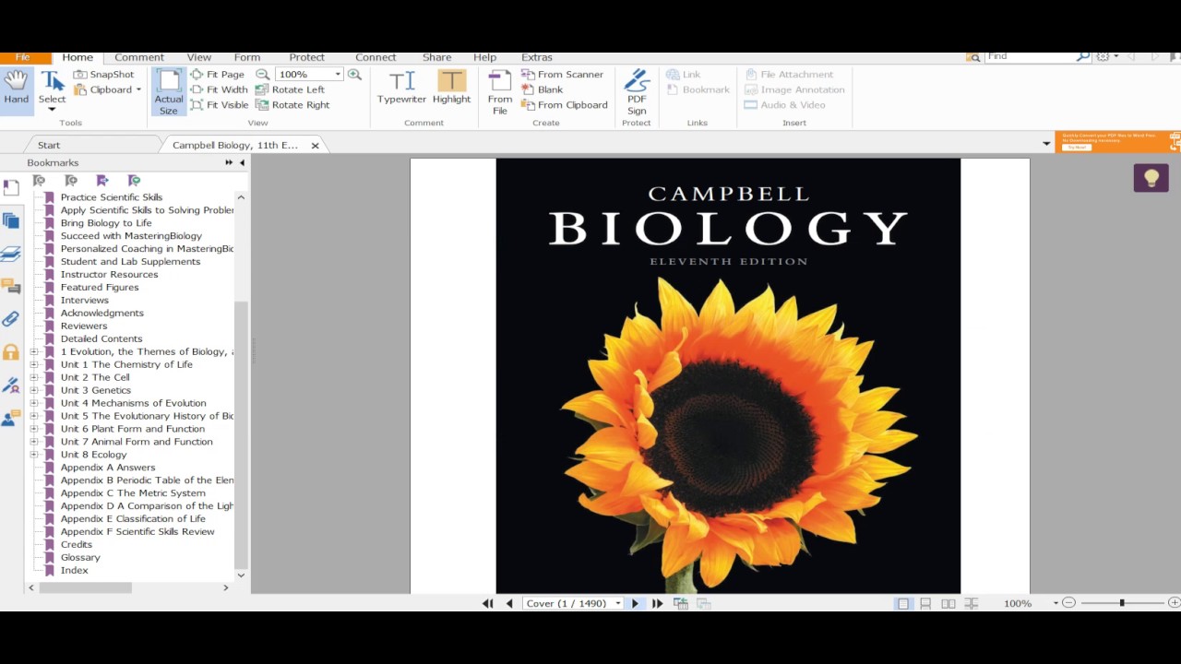This screenshot has width=1181, height=664.
Task: Create a Blank PDF
Action: [543, 89]
